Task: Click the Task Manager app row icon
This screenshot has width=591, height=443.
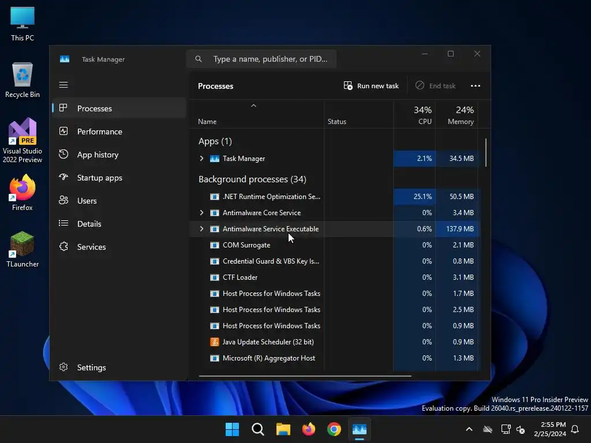Action: pos(215,159)
